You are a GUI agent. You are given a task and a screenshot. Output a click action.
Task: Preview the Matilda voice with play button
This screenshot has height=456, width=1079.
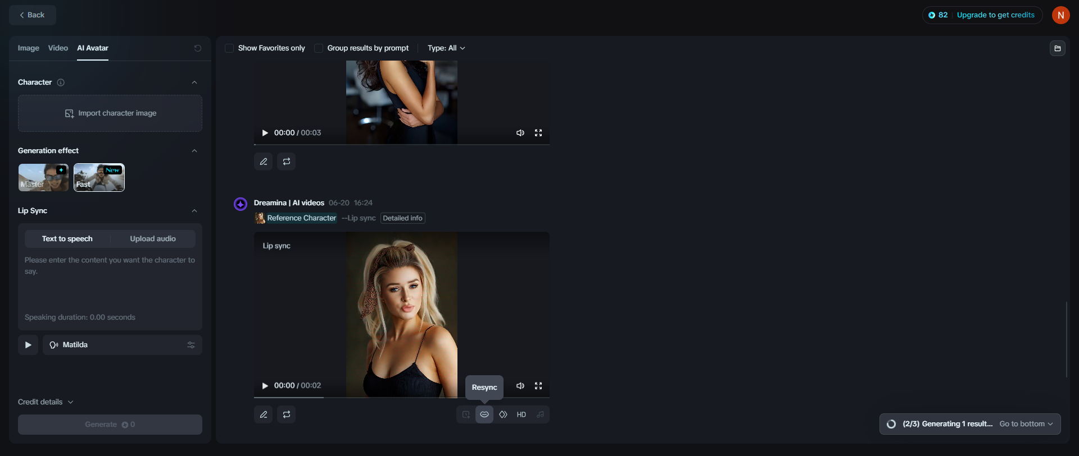click(x=28, y=345)
